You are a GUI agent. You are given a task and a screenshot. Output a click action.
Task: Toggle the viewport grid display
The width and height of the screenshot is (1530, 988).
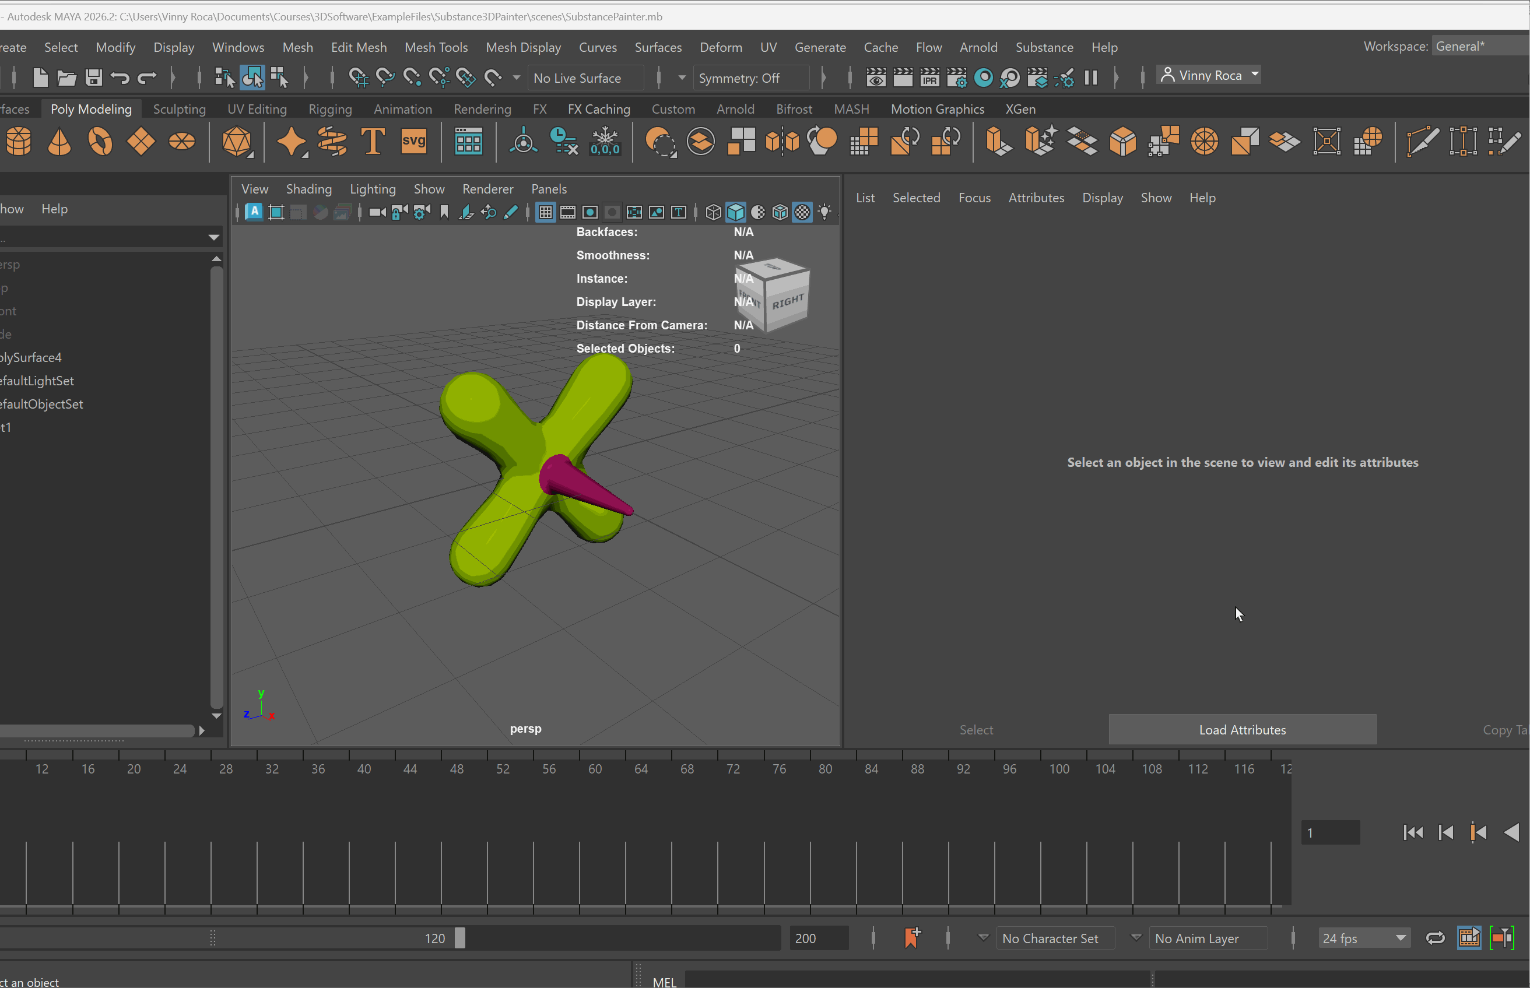coord(546,212)
